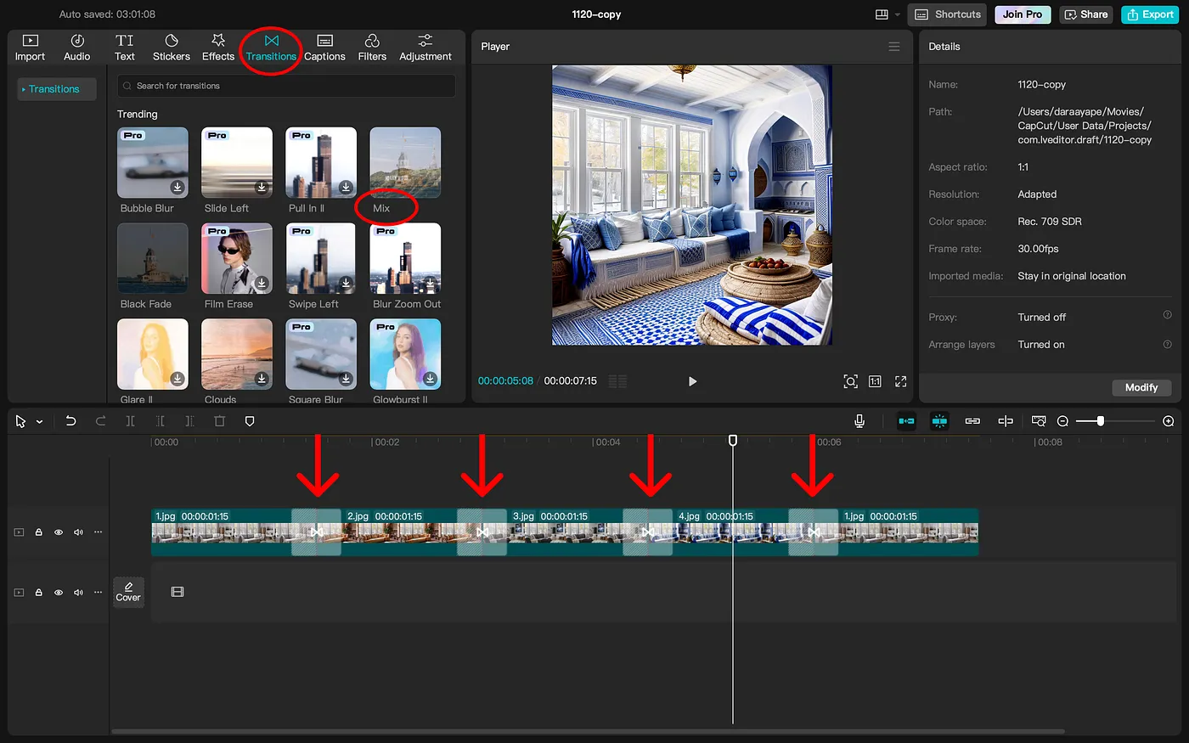
Task: Split the clip at playhead
Action: [130, 421]
